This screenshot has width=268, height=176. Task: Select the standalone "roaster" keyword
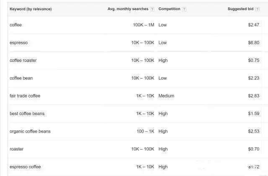[x=16, y=149]
